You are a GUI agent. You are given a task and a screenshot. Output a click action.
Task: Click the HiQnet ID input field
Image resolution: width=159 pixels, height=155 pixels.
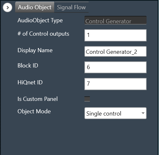coord(115,84)
